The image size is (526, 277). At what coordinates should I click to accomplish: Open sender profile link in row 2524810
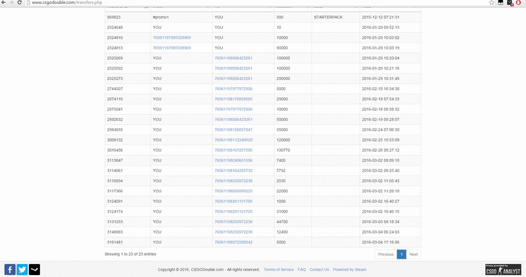tap(172, 37)
